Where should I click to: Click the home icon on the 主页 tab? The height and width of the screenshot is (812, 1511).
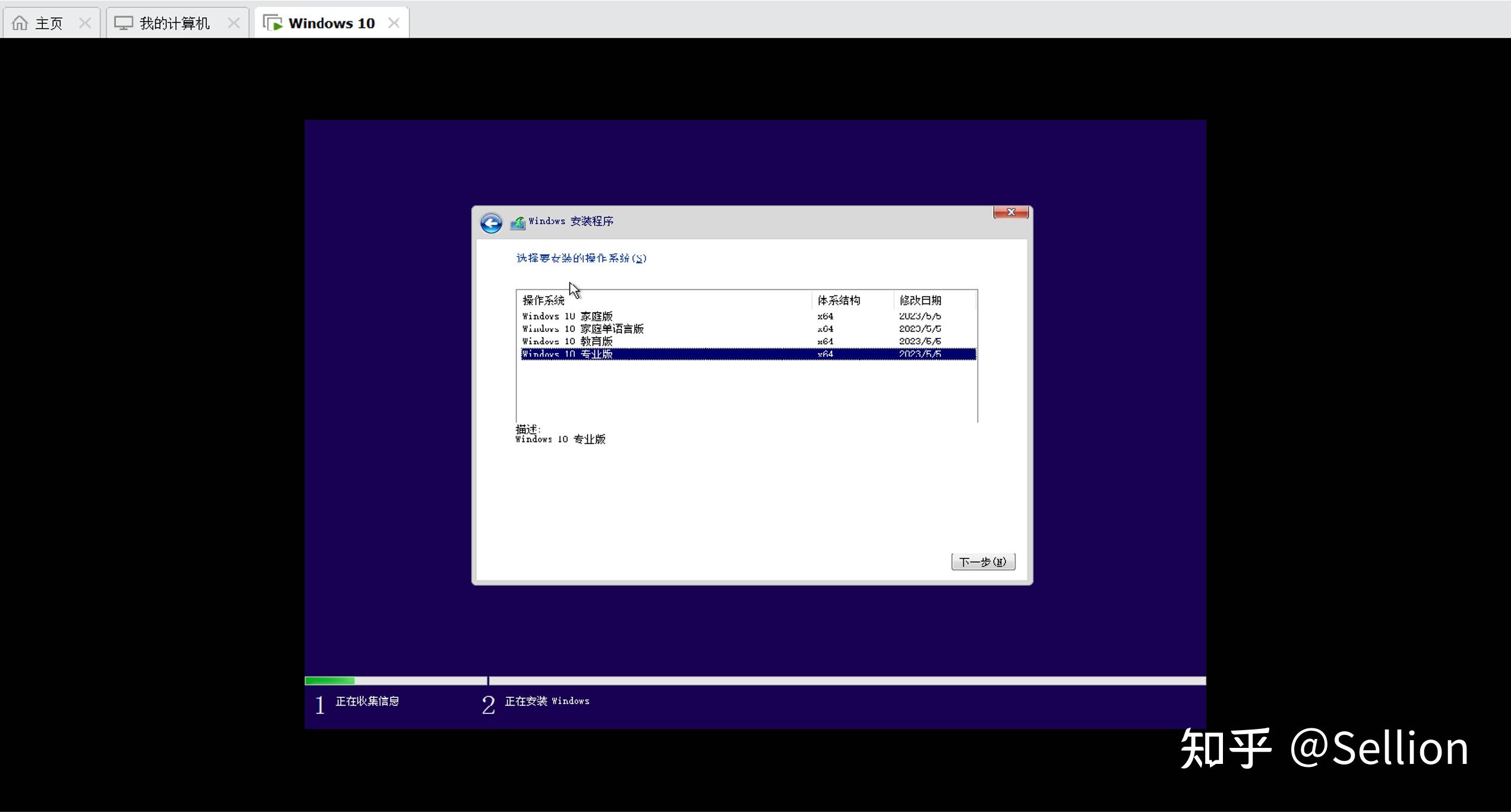point(20,22)
